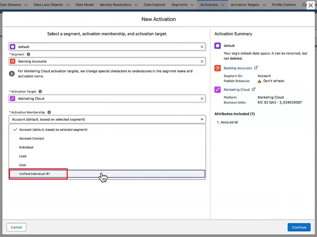Close the New Activation dialog with X

click(311, 5)
